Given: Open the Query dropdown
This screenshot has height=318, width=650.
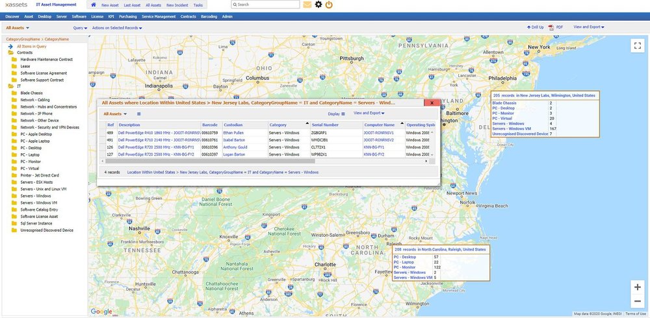Looking at the screenshot, I should pos(80,28).
